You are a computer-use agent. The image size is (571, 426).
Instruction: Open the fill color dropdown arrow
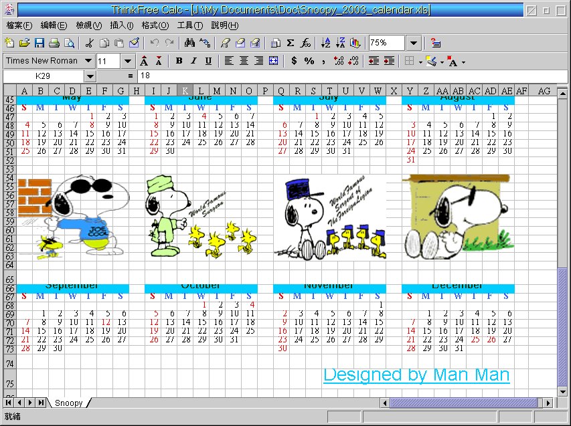pos(442,62)
